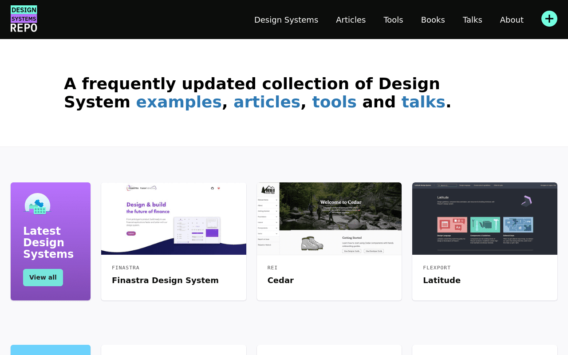Open Articles nav item
The width and height of the screenshot is (568, 355).
(x=351, y=20)
